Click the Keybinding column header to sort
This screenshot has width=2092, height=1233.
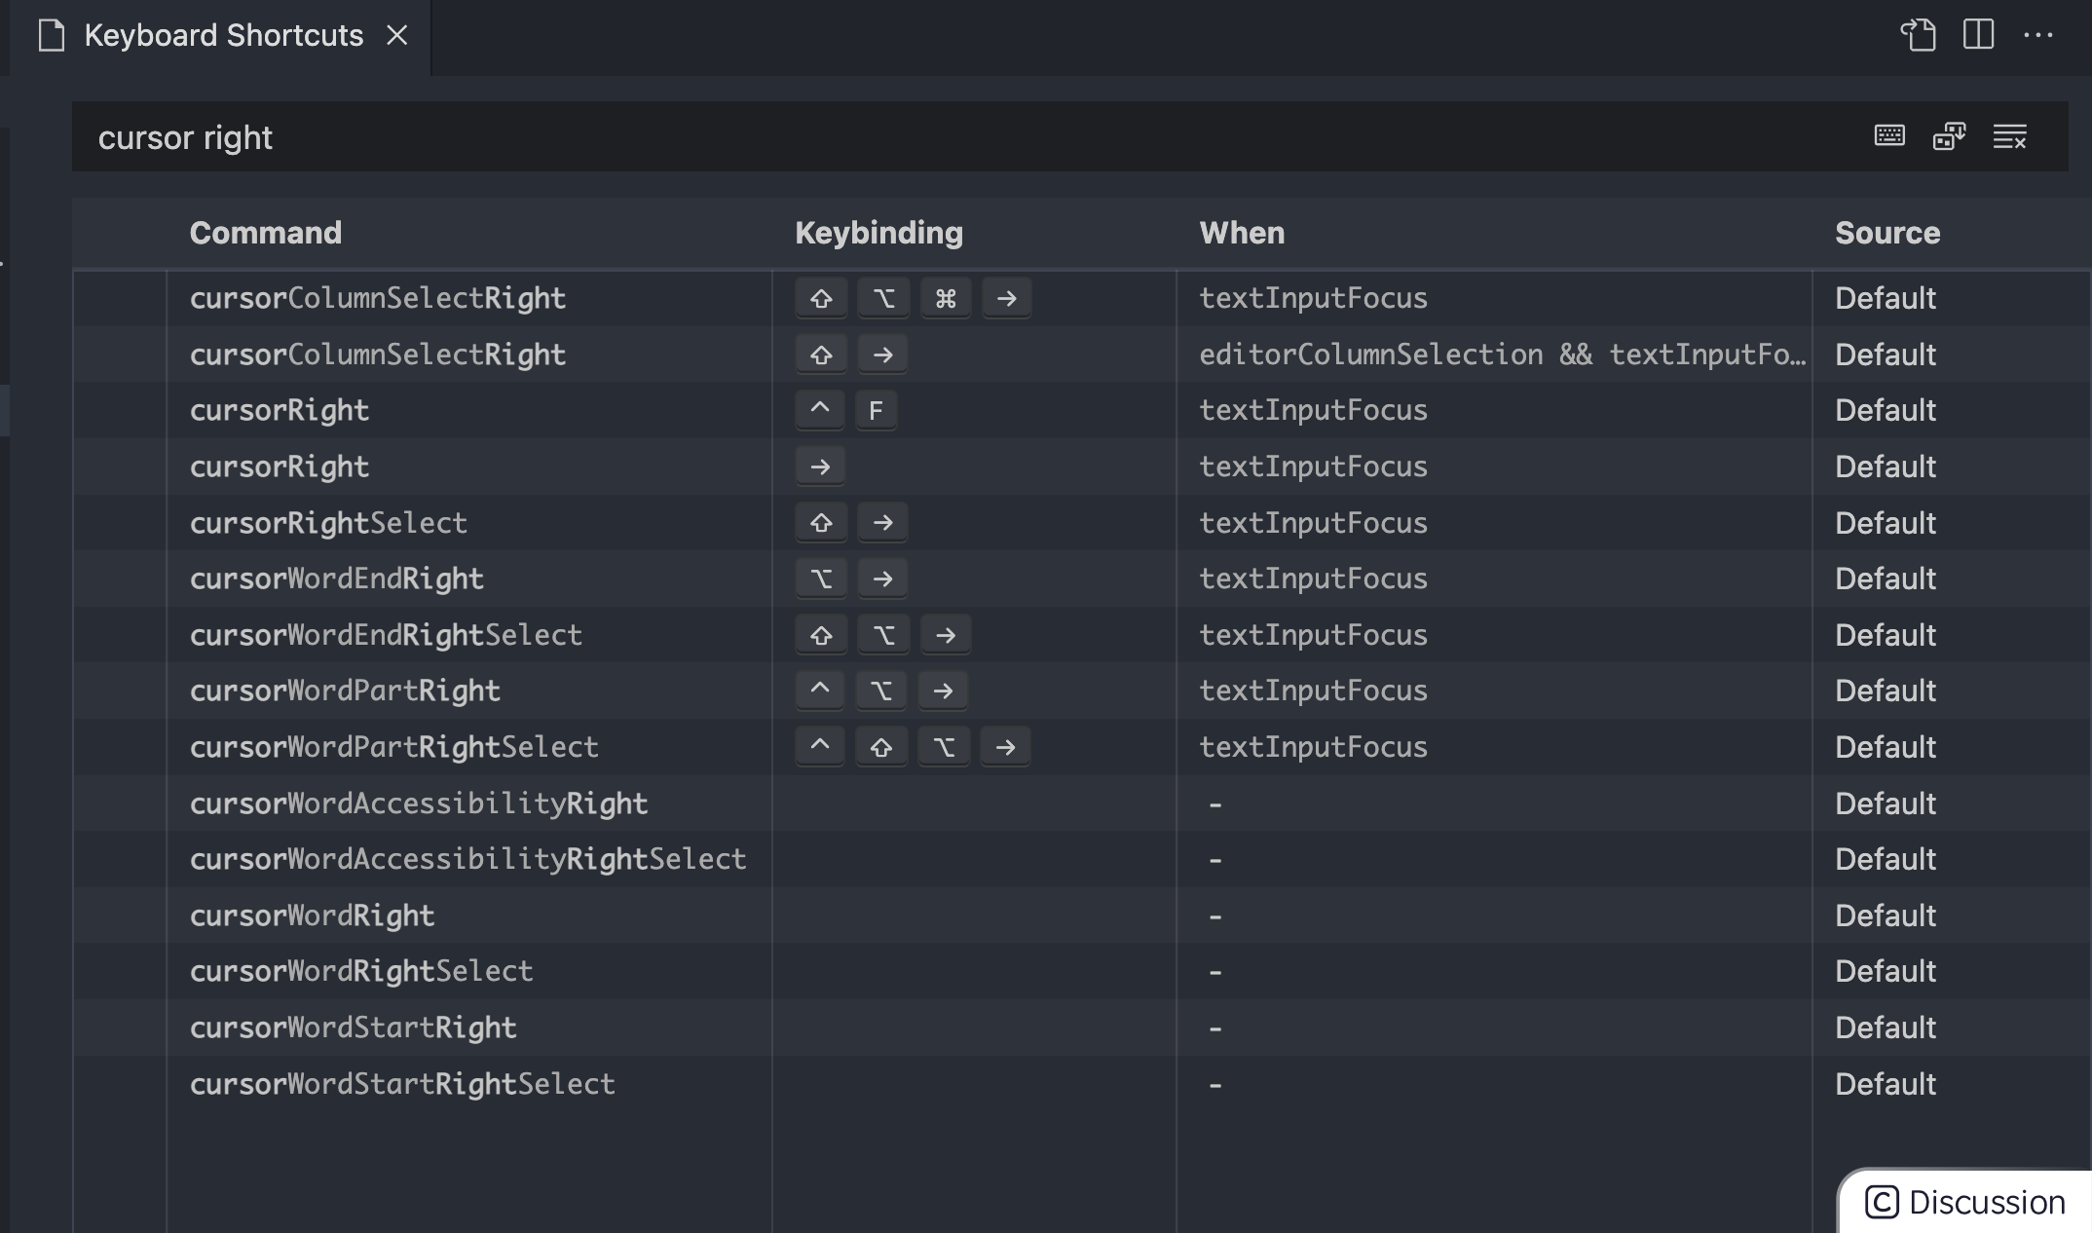[878, 232]
